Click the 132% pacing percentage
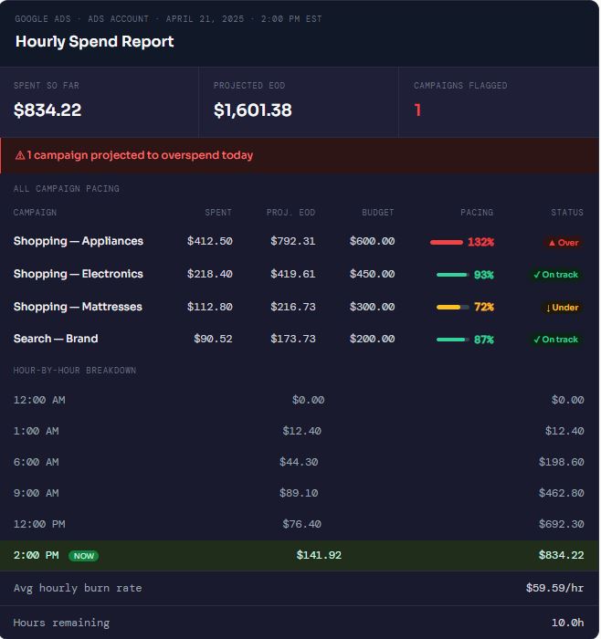Viewport: 601px width, 639px height. (x=480, y=242)
